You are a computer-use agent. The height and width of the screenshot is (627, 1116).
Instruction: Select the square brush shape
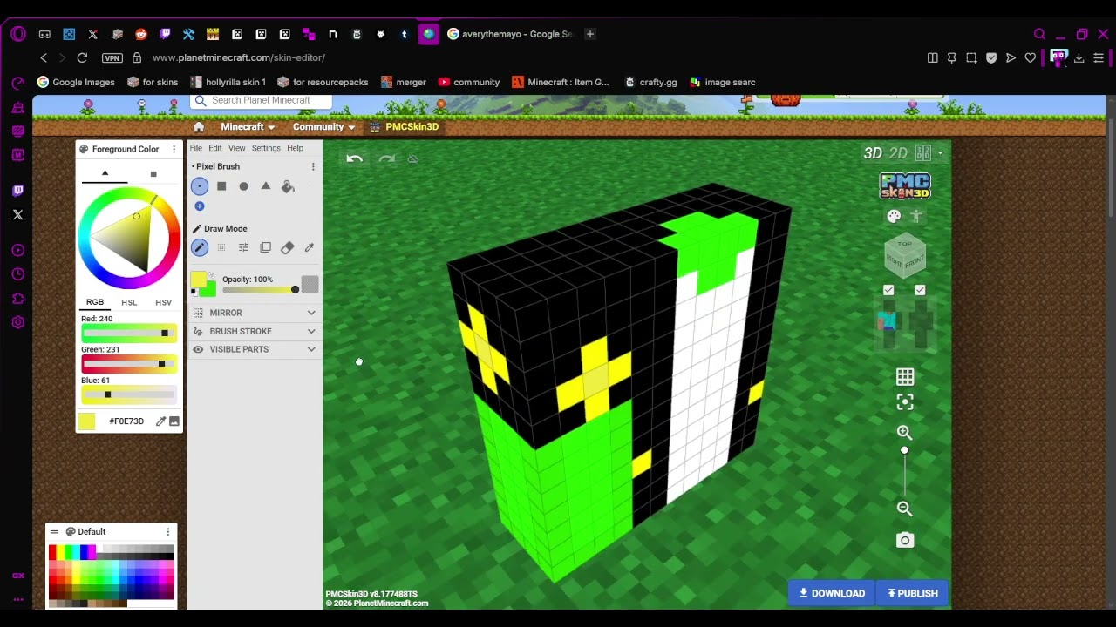point(221,185)
